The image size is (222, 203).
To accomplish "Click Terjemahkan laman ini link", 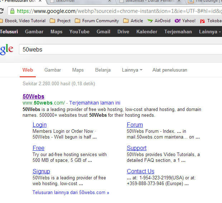I will 95,103.
